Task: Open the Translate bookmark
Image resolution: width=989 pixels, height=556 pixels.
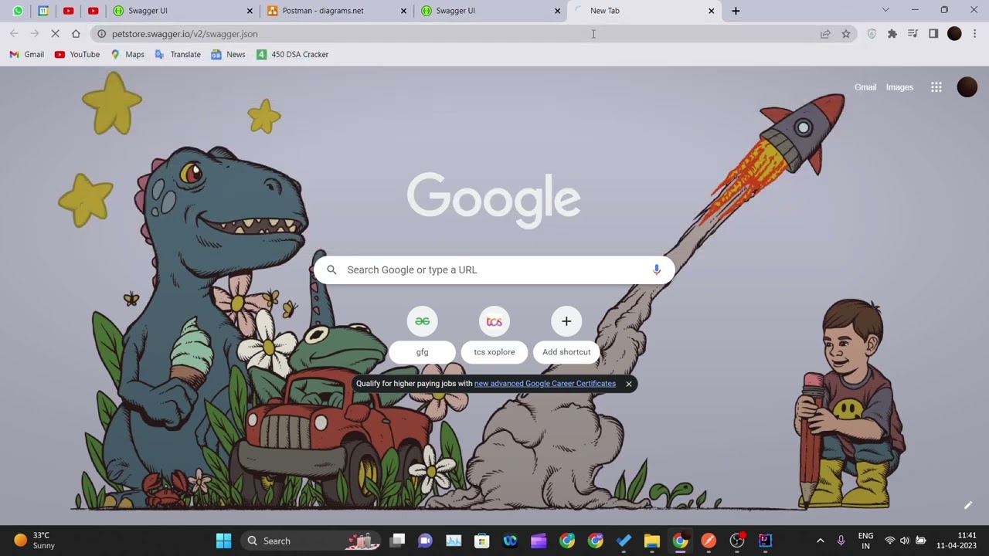Action: (x=178, y=55)
